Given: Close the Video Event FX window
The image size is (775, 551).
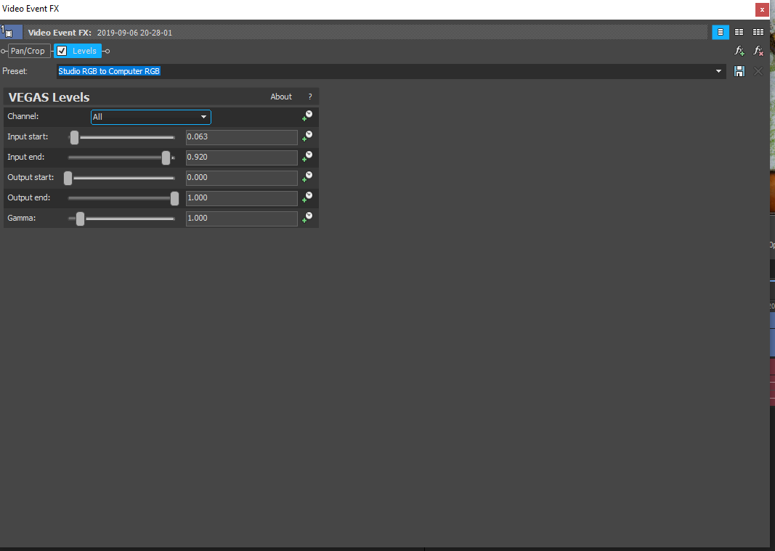Looking at the screenshot, I should coord(762,9).
